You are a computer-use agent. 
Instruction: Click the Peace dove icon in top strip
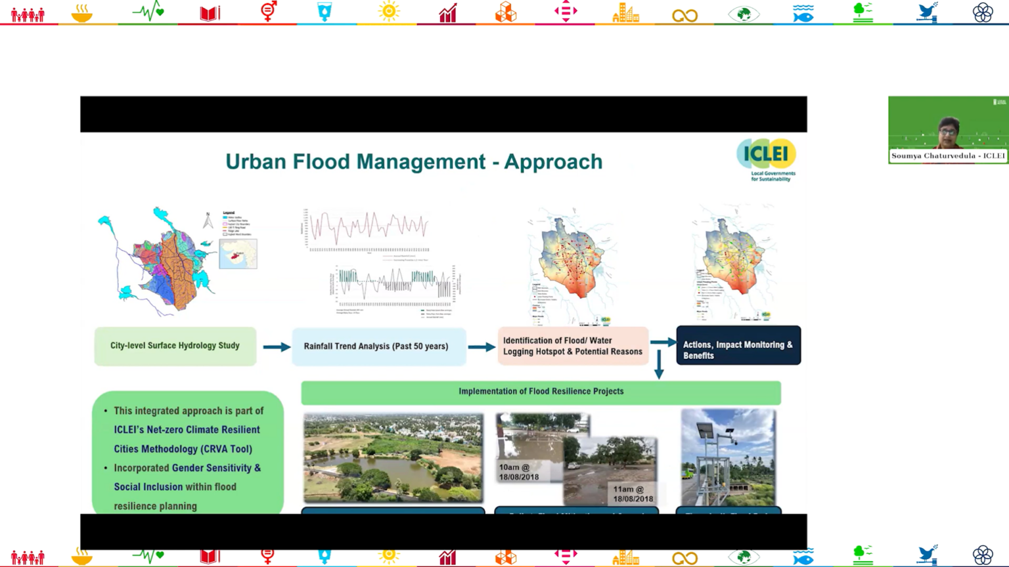point(927,13)
